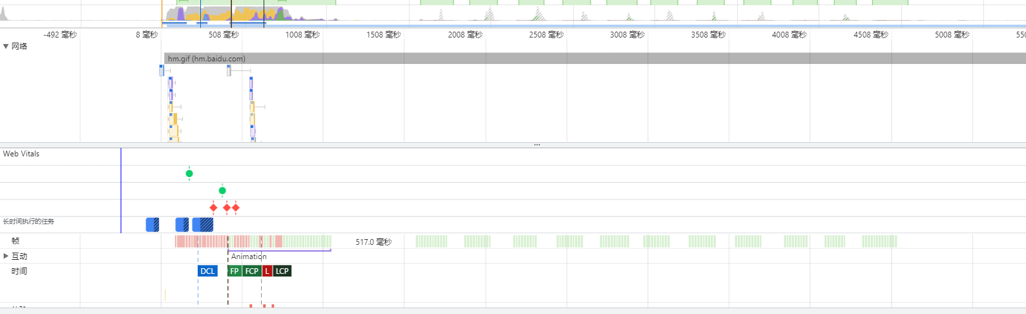Select the FCP timing marker
The image size is (1026, 314).
click(252, 271)
